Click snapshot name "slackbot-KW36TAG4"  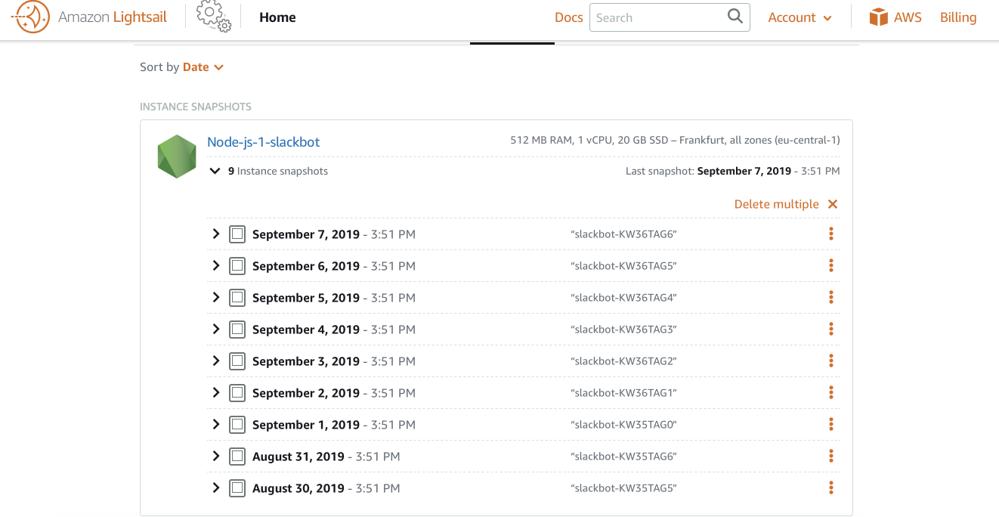[623, 298]
